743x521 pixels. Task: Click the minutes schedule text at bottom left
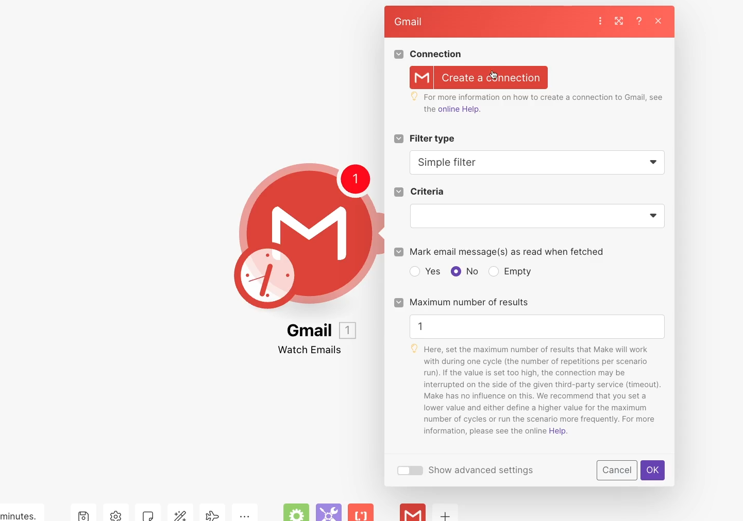click(x=18, y=516)
